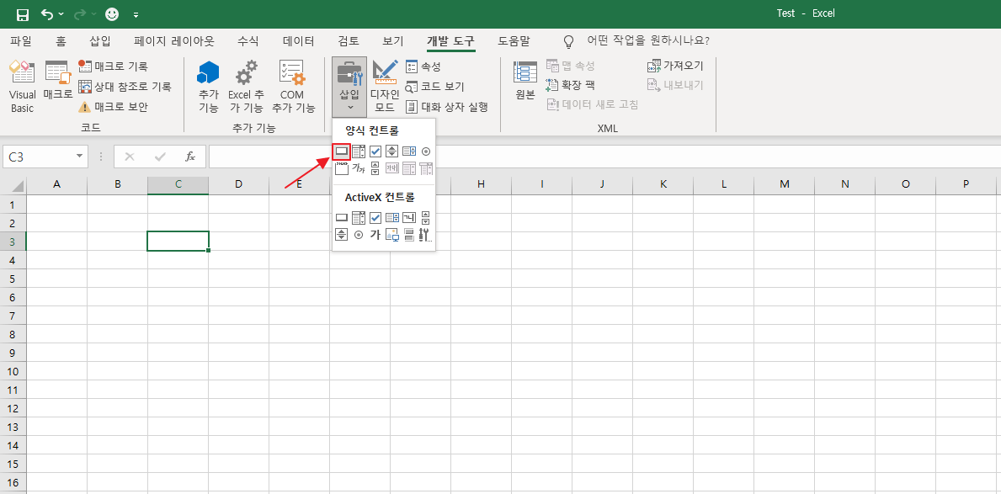Open 매크로 보안 security settings
The image size is (1001, 494).
(x=112, y=107)
